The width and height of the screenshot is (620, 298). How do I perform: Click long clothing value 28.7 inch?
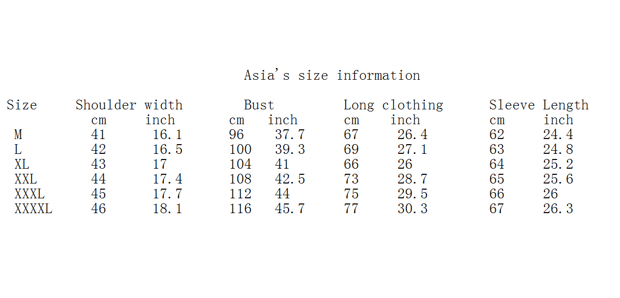click(x=412, y=179)
